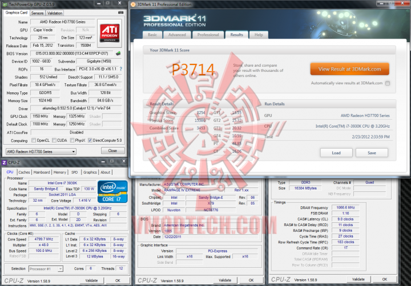Click OK in the right CPU-Z memory window
Screen dimensions: 411x286
click(385, 280)
